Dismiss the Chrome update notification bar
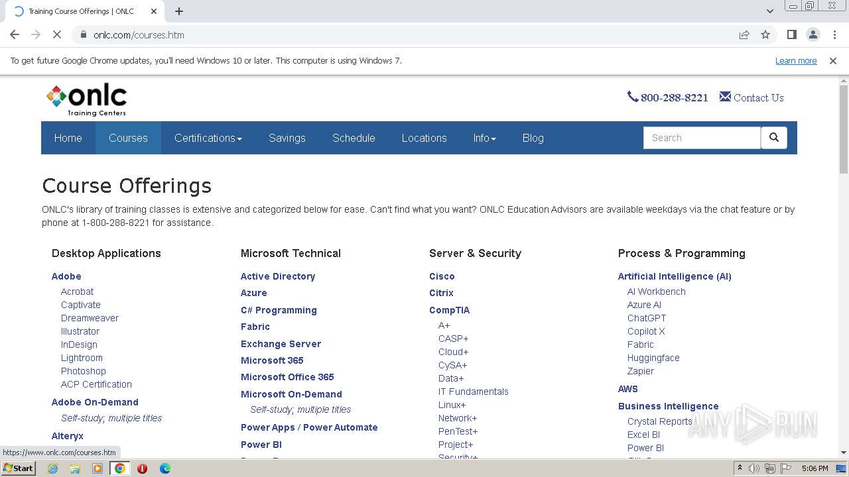This screenshot has width=849, height=477. pos(833,60)
